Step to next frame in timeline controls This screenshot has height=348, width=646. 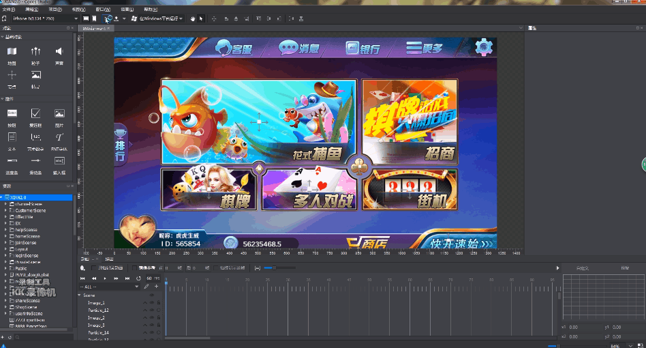click(x=116, y=278)
